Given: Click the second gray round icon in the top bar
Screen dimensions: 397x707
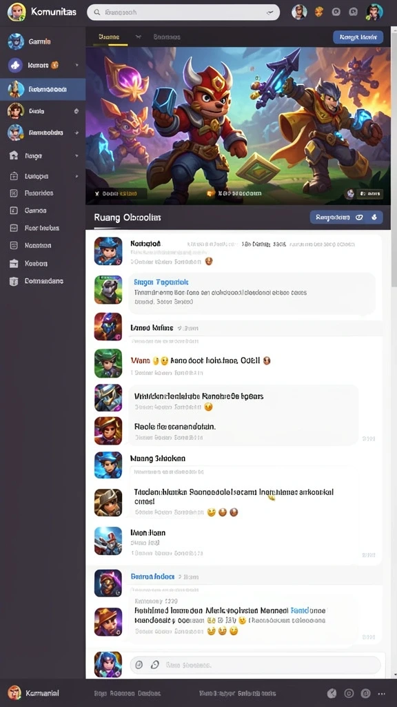Looking at the screenshot, I should [x=354, y=12].
